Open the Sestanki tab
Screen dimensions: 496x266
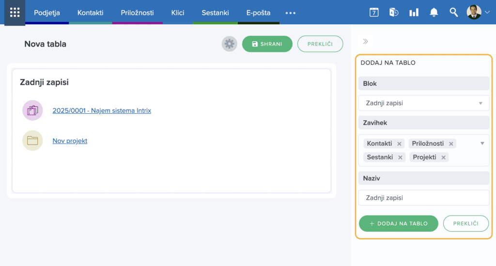pos(215,13)
